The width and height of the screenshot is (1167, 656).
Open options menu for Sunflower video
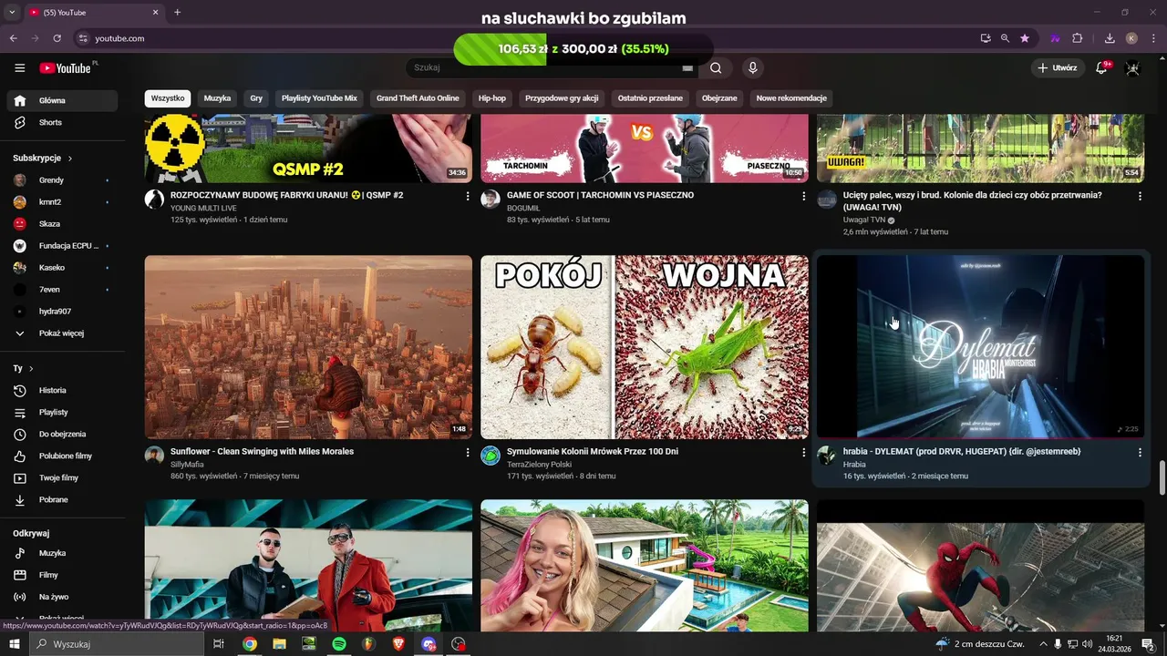[468, 452]
